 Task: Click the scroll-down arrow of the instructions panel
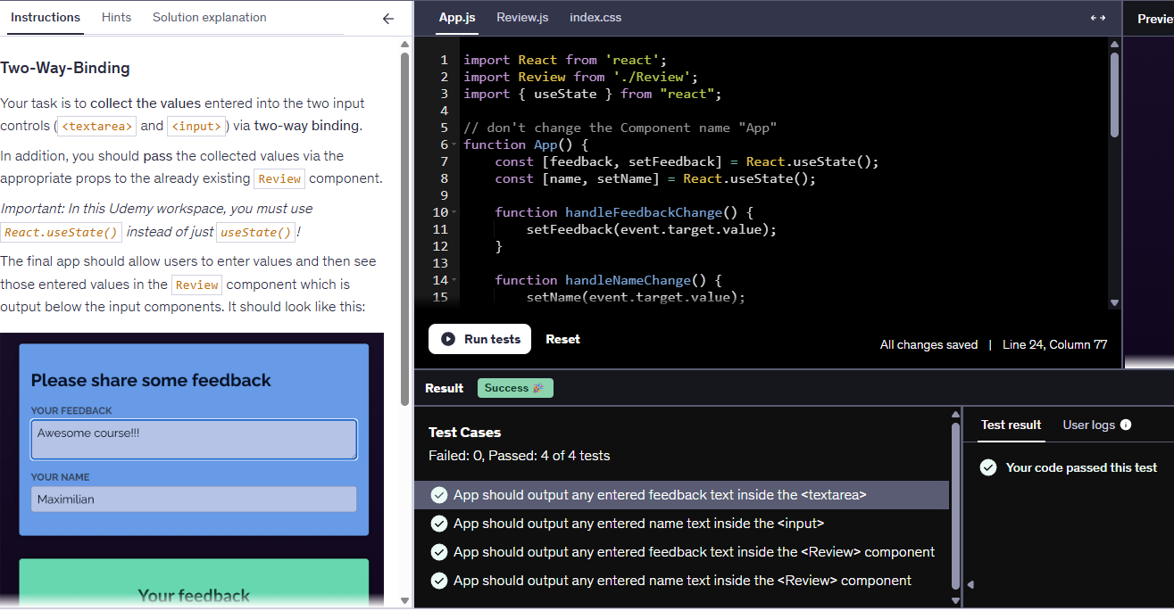pyautogui.click(x=405, y=600)
